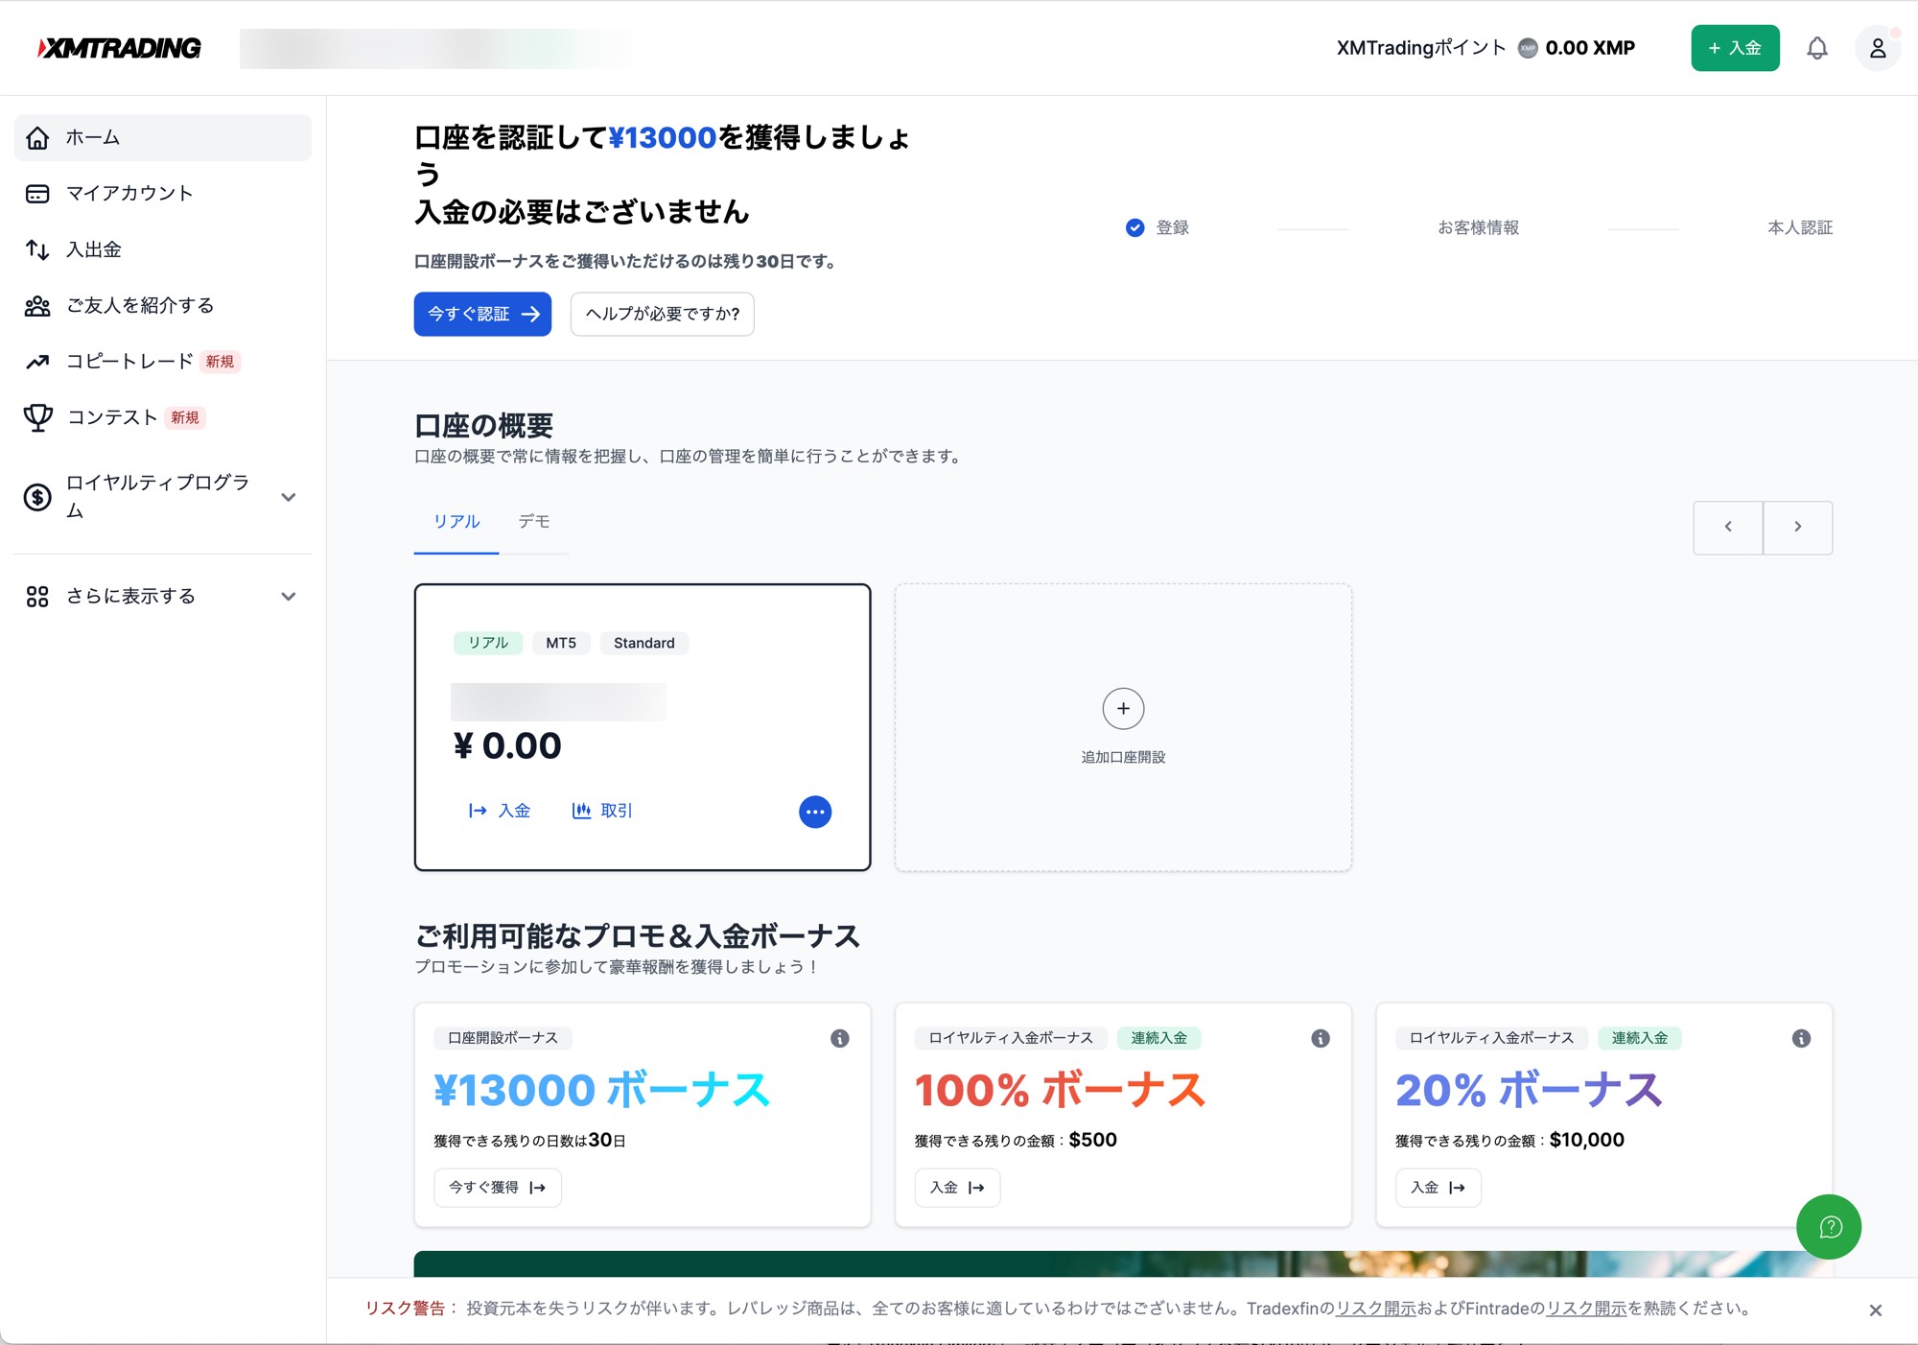Open the user profile icon
Screen dimensions: 1918x1345
pyautogui.click(x=1877, y=48)
